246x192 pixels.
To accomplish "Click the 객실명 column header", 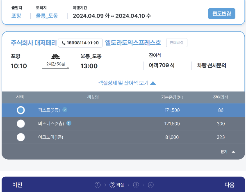I will coord(93,97).
